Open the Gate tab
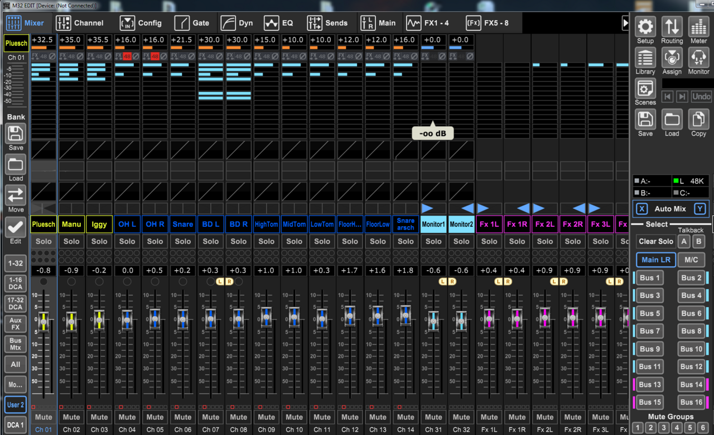The height and width of the screenshot is (435, 714). pos(192,23)
